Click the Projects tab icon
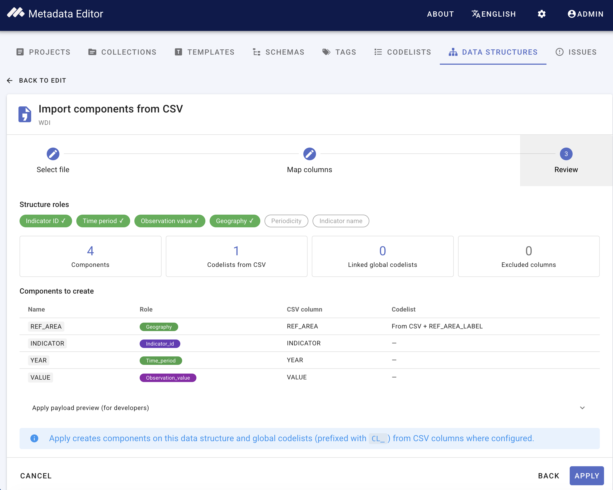 [20, 52]
